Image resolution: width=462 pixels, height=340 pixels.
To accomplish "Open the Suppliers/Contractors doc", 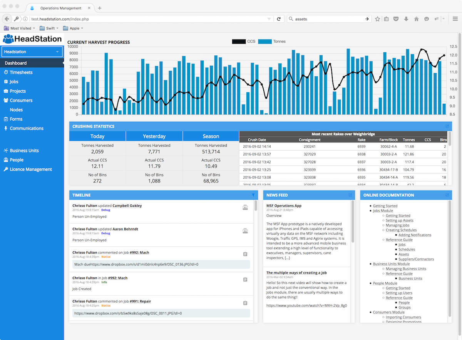I will [416, 259].
